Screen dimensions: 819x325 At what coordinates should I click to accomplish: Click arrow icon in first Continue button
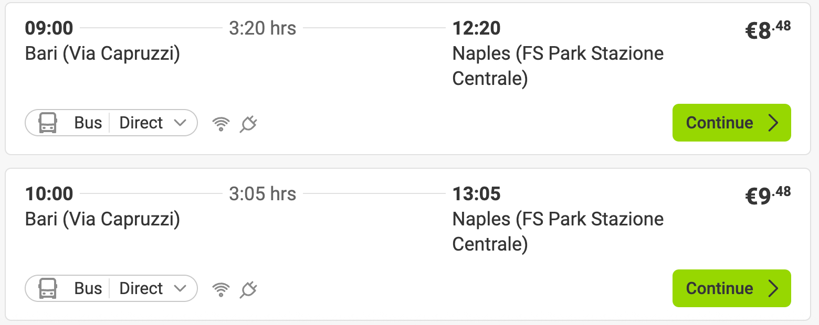pyautogui.click(x=773, y=123)
